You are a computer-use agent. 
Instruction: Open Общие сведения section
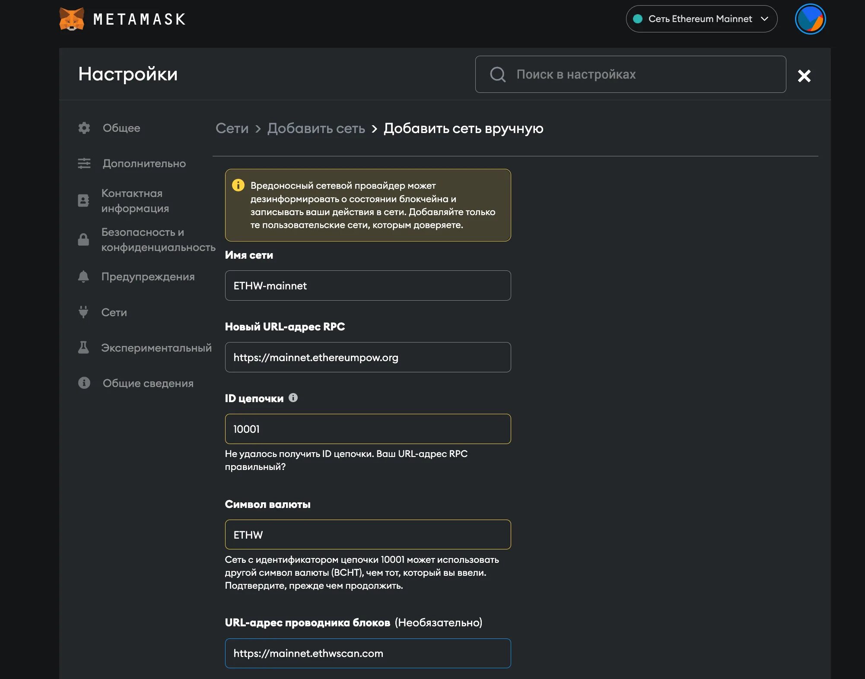coord(148,383)
